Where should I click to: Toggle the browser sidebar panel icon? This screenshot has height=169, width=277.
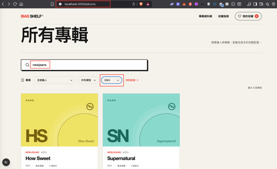[x=255, y=4]
